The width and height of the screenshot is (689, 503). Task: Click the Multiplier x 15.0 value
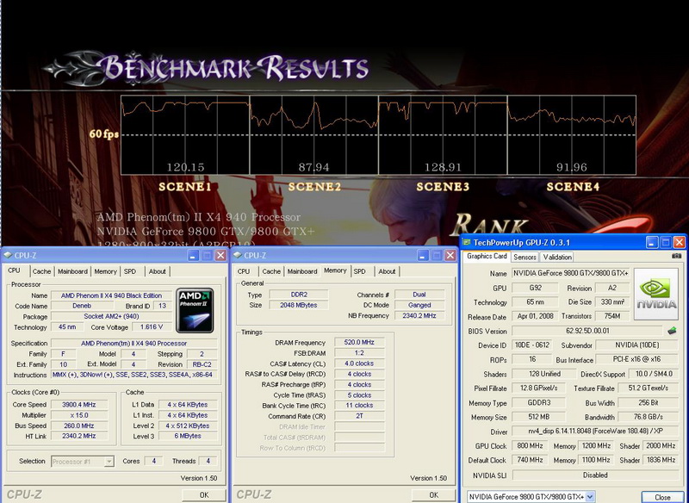coord(79,415)
